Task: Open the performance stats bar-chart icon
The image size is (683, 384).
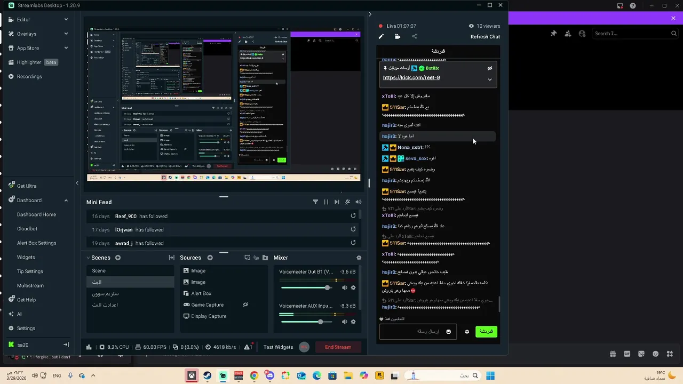Action: [x=89, y=347]
